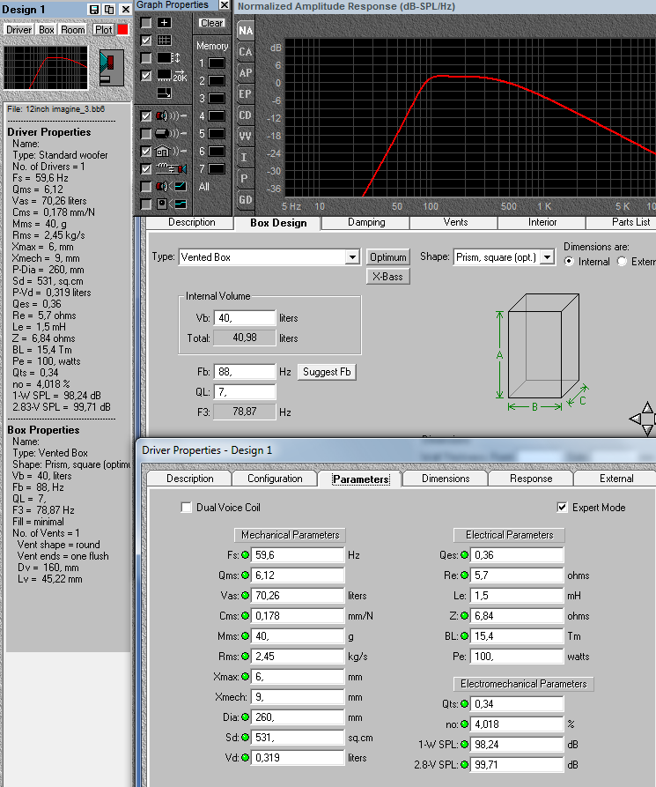Expand the Shape dropdown list
Screen dimensions: 656x787
[547, 257]
